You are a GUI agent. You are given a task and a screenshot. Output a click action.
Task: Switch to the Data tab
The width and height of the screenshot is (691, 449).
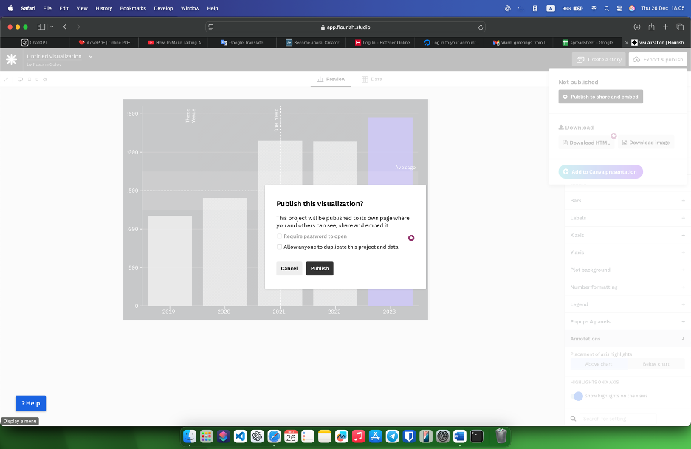click(x=372, y=79)
